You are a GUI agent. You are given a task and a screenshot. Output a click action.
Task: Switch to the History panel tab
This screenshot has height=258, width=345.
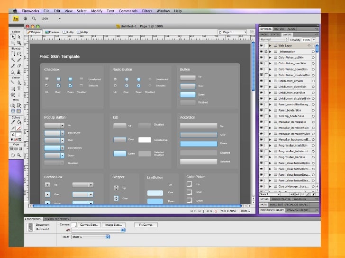pyautogui.click(x=279, y=29)
